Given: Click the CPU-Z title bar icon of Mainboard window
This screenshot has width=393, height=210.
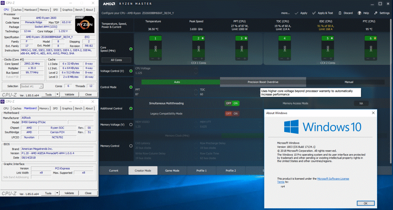Looking at the screenshot, I should (x=3, y=101).
